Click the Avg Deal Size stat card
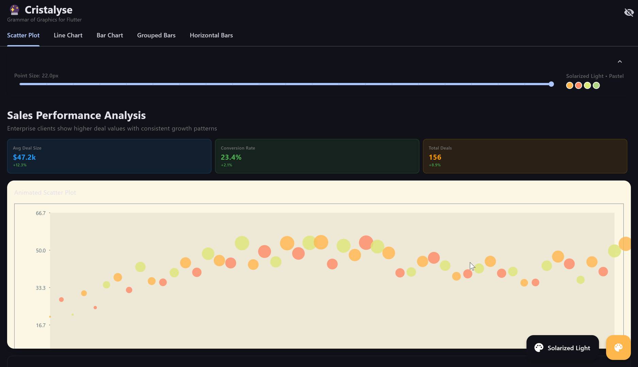 109,156
